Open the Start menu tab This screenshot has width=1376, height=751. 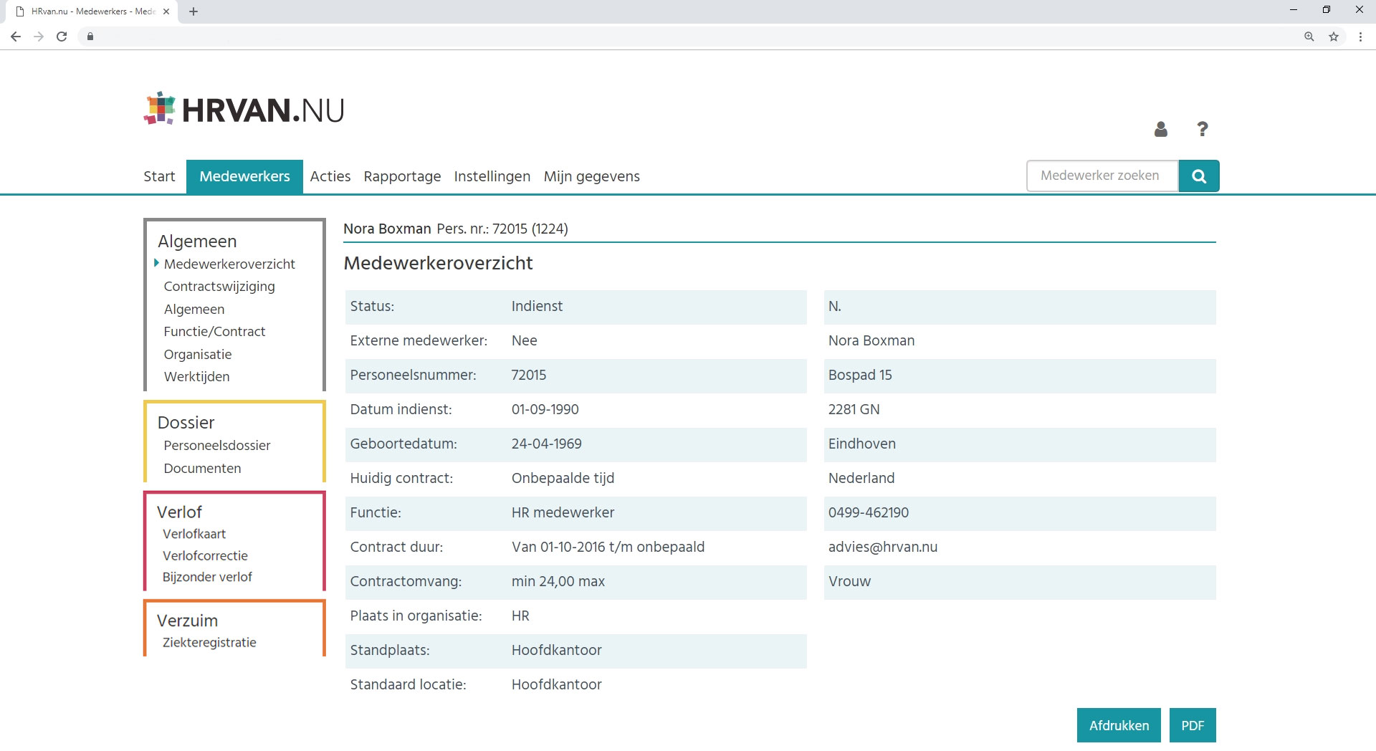[159, 176]
